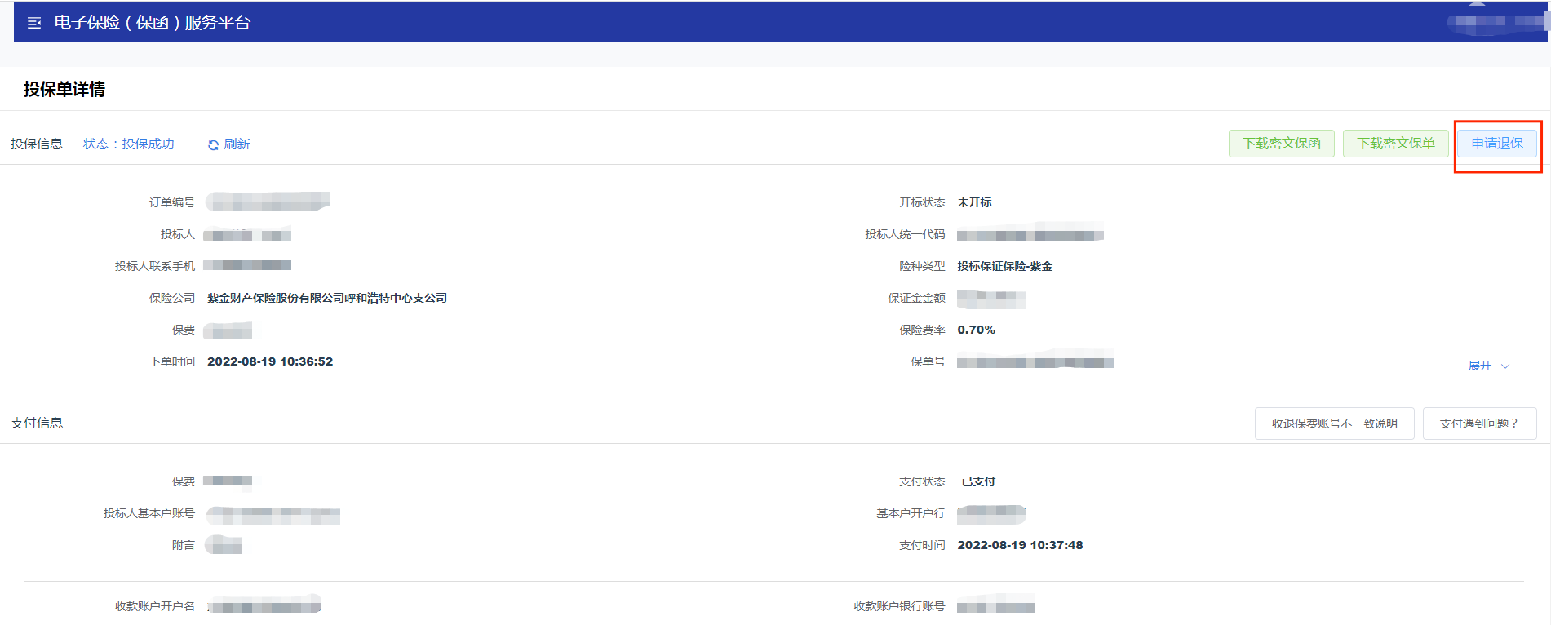Viewport: 1551px width, 625px height.
Task: Click the refresh circular arrow icon
Action: tap(213, 144)
